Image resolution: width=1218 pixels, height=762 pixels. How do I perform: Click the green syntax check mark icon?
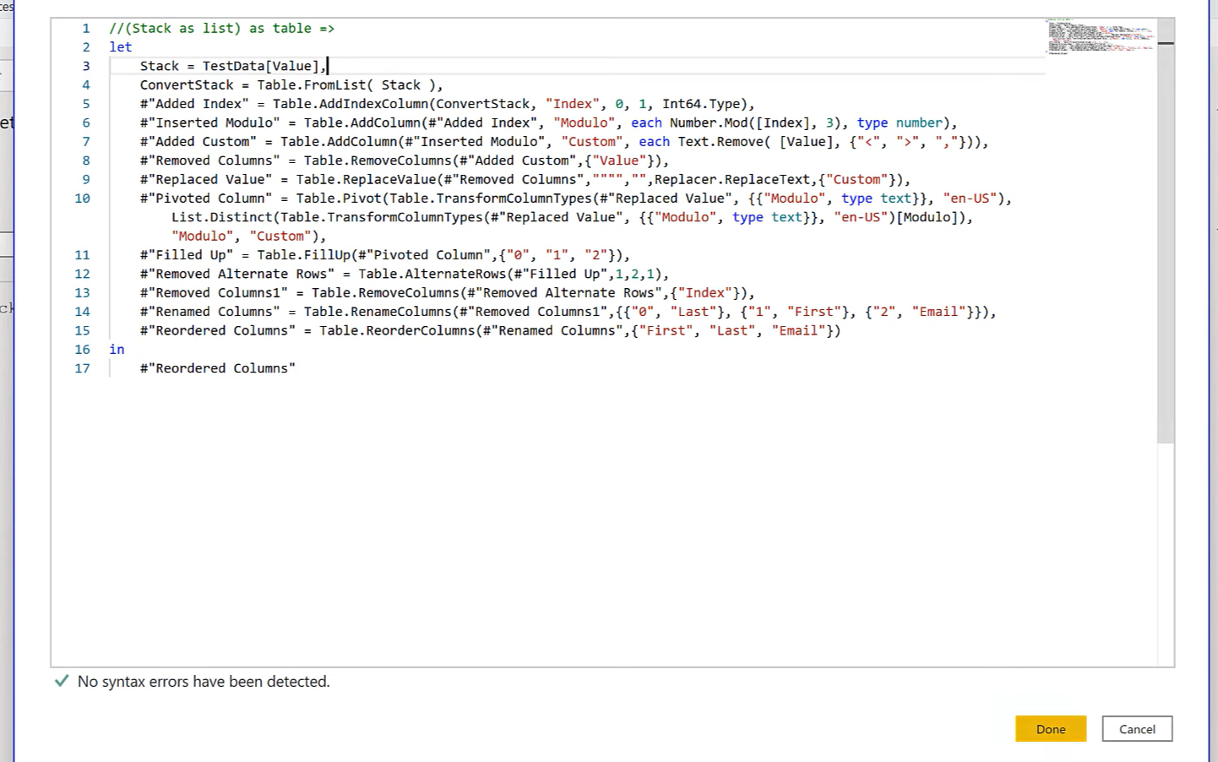coord(62,681)
